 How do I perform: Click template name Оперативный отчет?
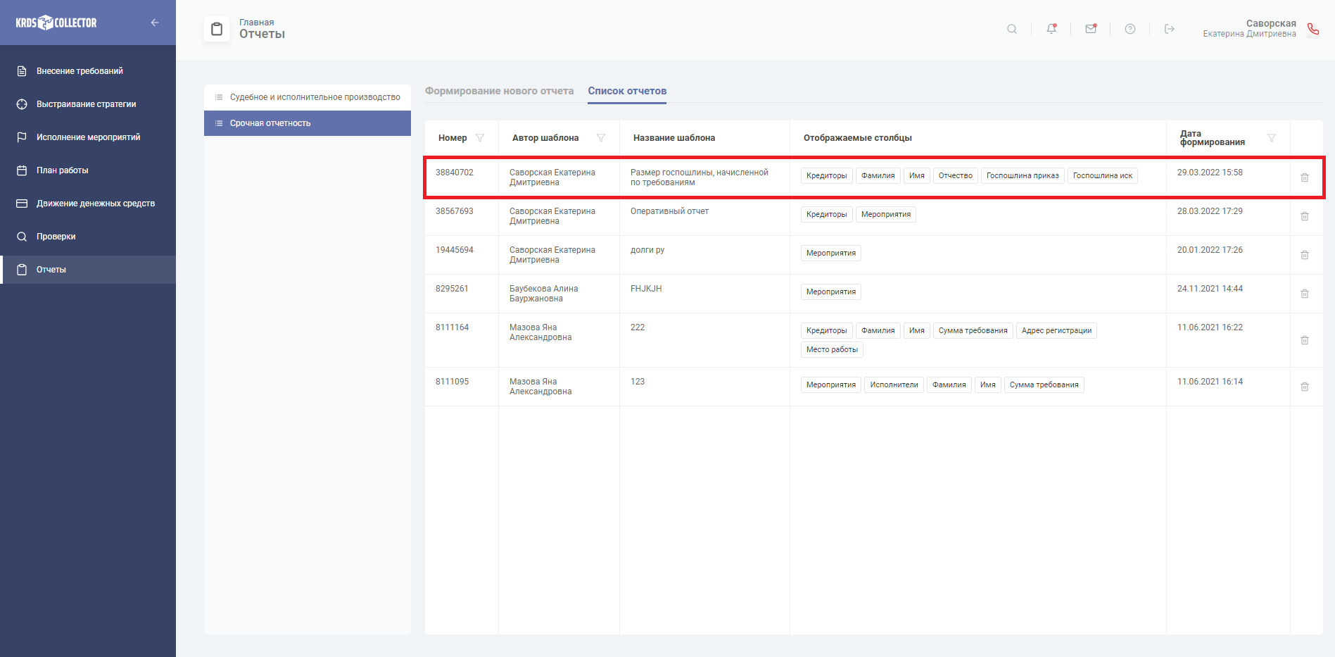[x=669, y=211]
